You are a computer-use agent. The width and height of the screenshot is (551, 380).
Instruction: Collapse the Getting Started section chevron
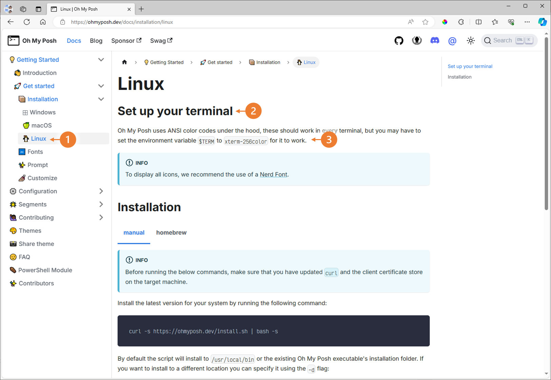point(101,60)
